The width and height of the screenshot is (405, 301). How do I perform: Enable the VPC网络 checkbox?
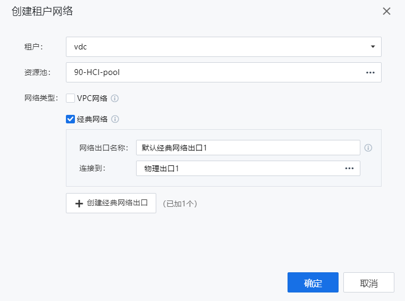click(70, 98)
